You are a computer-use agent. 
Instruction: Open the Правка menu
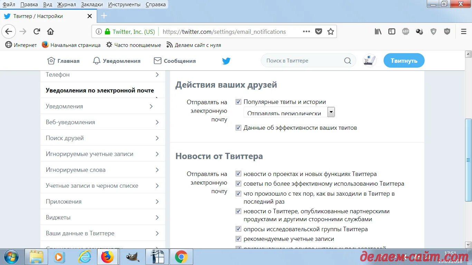click(x=29, y=4)
